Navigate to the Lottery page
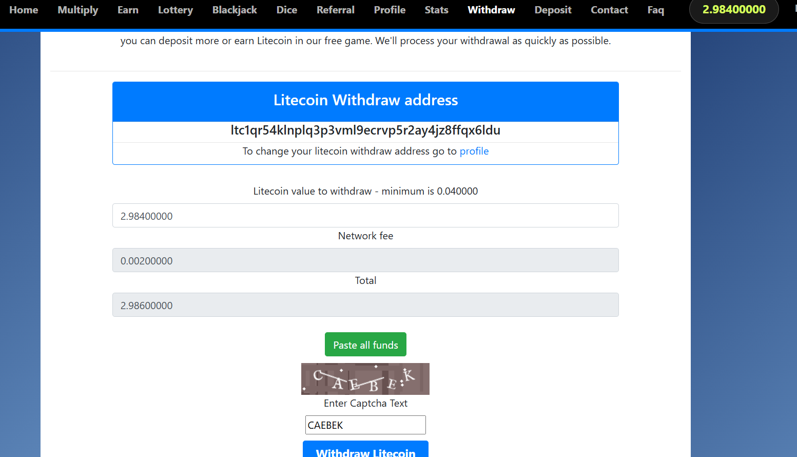This screenshot has height=457, width=797. click(176, 10)
